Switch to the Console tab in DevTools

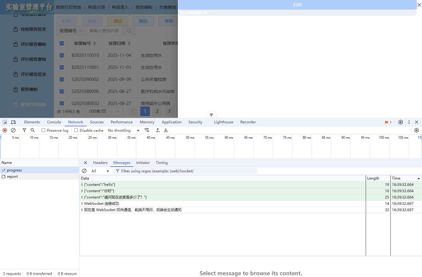click(54, 122)
